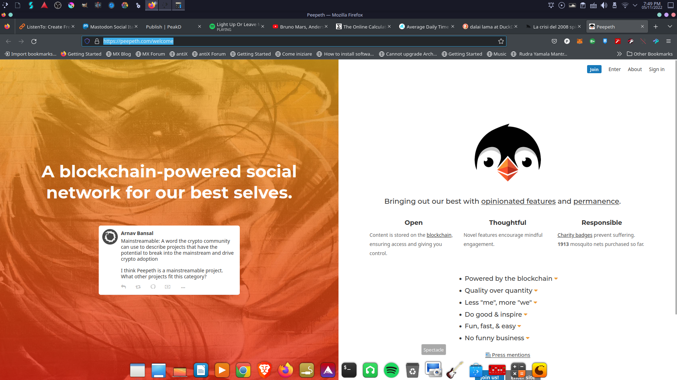Open a new tab with plus button
This screenshot has height=380, width=677.
pos(655,26)
